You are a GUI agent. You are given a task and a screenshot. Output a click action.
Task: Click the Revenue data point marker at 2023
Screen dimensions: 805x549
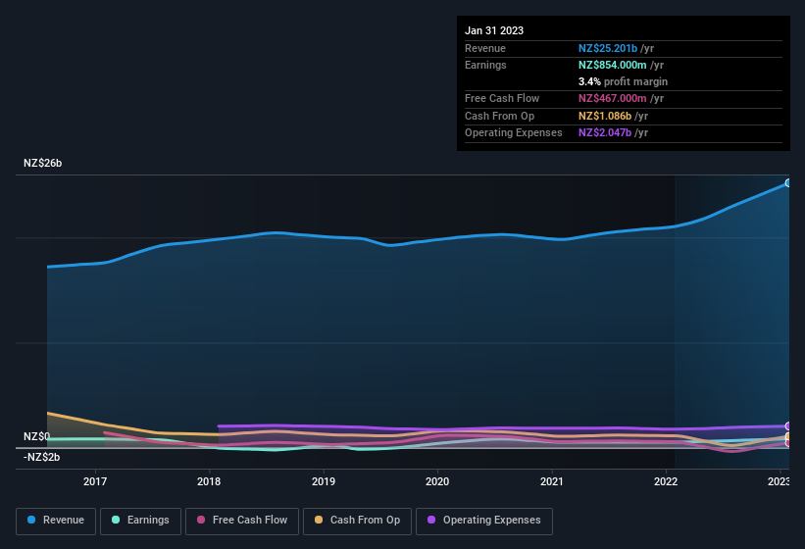[x=788, y=182]
